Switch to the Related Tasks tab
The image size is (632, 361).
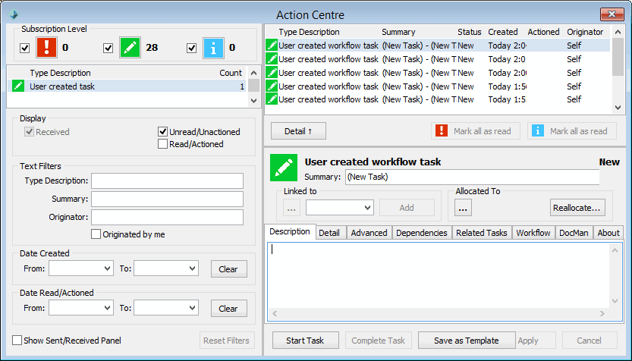[x=482, y=233]
